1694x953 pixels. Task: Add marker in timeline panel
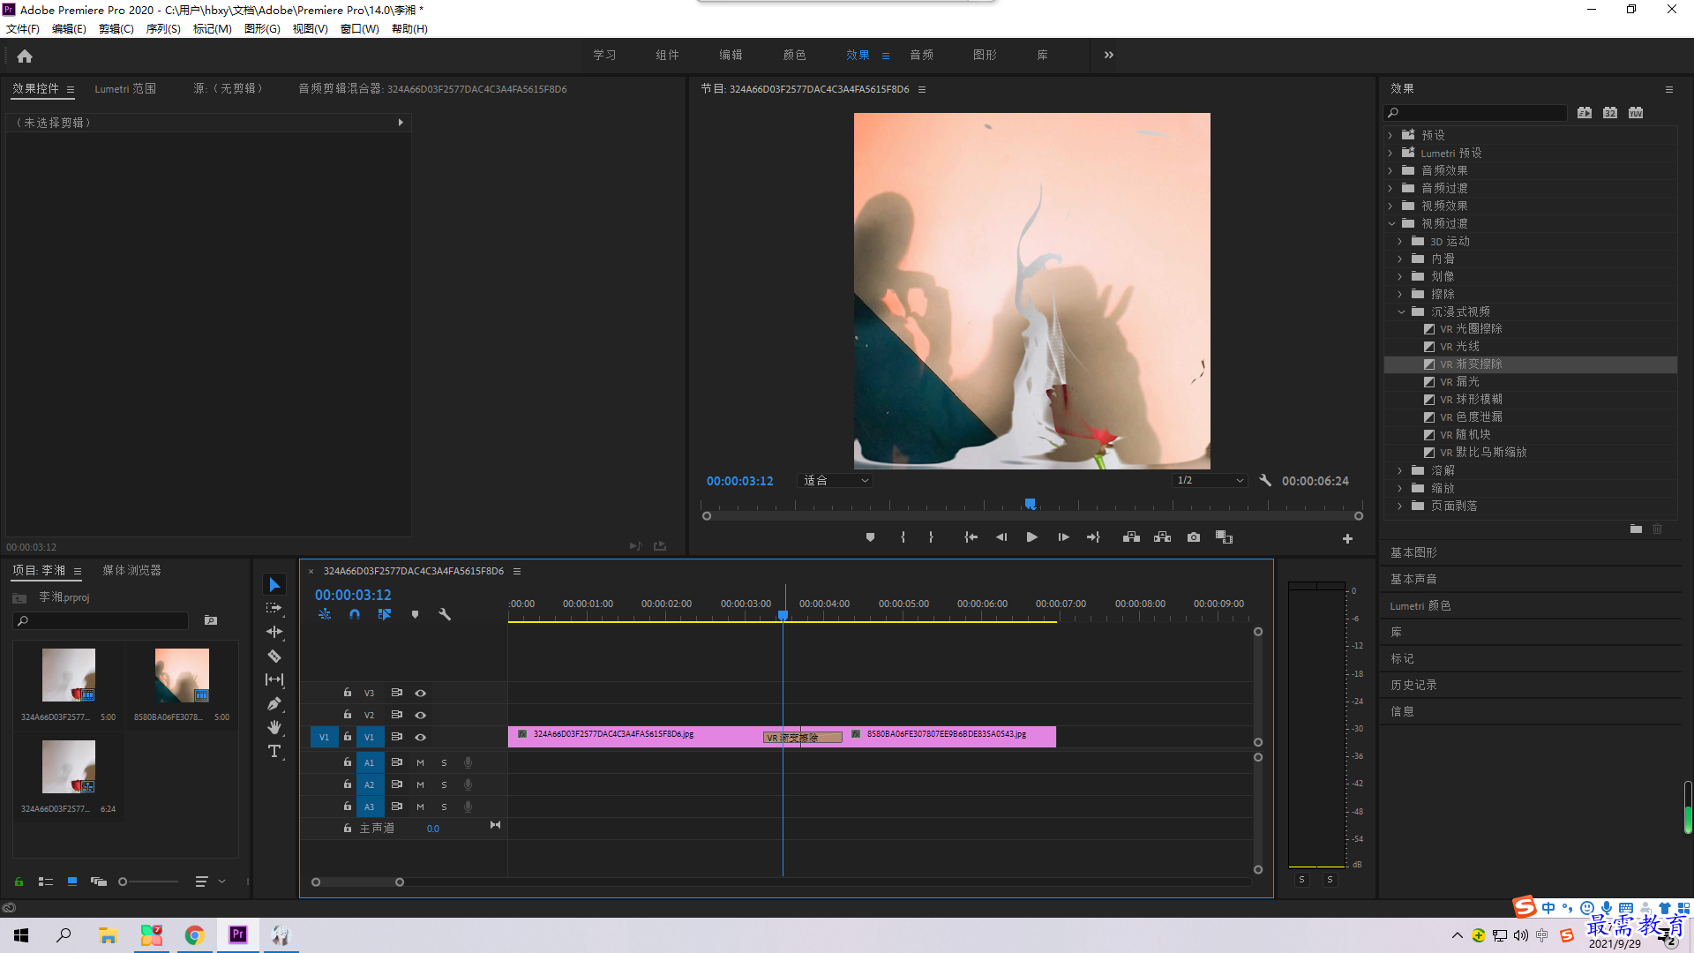[415, 614]
